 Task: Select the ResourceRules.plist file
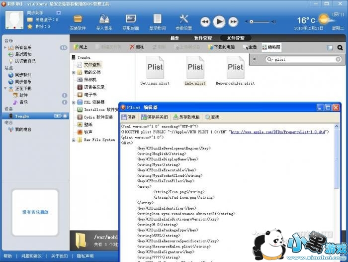click(235, 71)
